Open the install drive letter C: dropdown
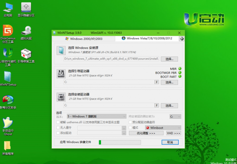Viewport: 237px width, 164px height. (175, 117)
